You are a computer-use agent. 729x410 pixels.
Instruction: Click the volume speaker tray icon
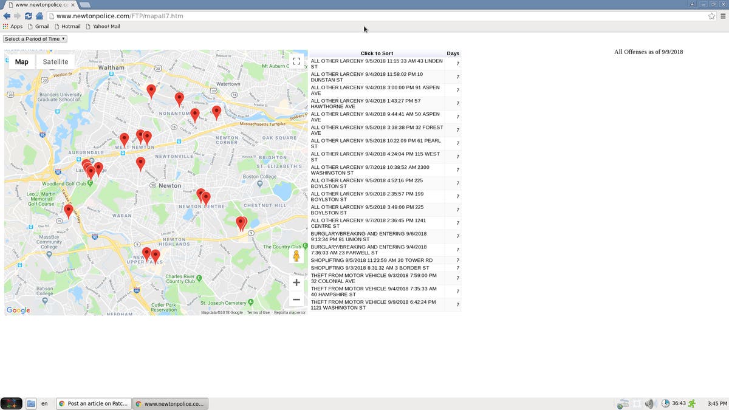coord(649,404)
